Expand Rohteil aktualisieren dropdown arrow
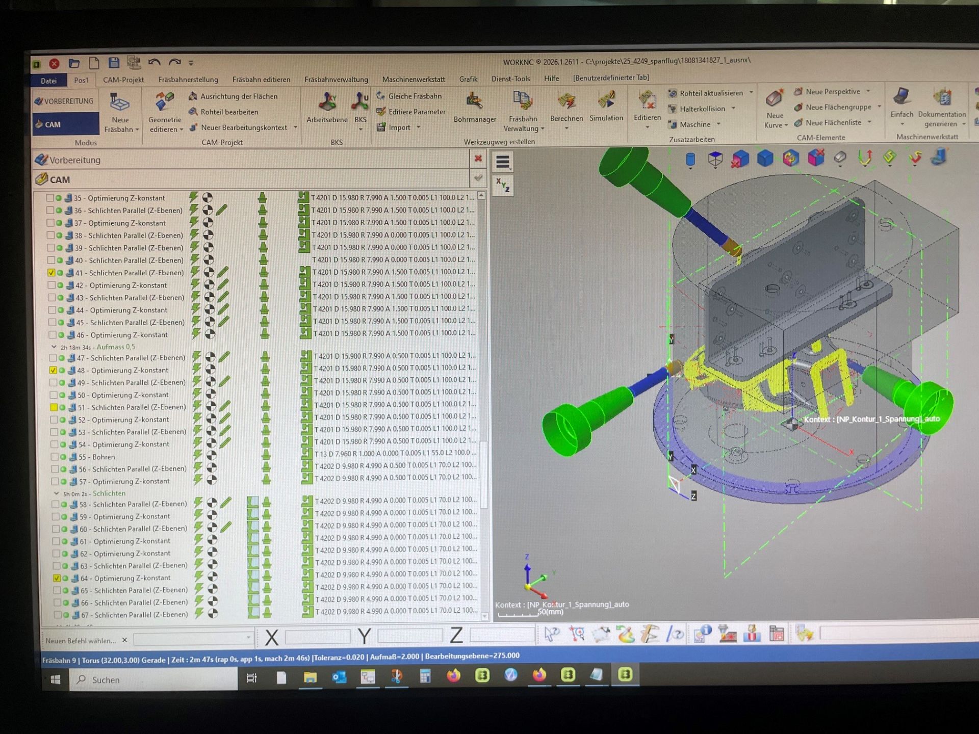Screen dimensions: 979x734 (751, 93)
